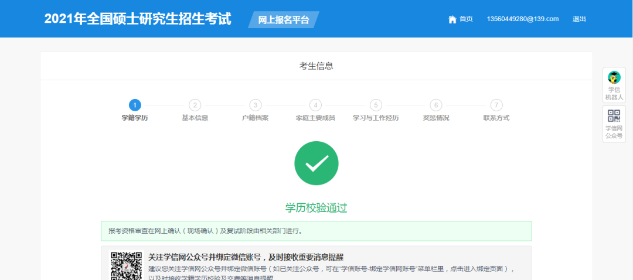Image resolution: width=633 pixels, height=280 pixels.
Task: Select step 1 circle 学籍学历
Action: (x=135, y=105)
